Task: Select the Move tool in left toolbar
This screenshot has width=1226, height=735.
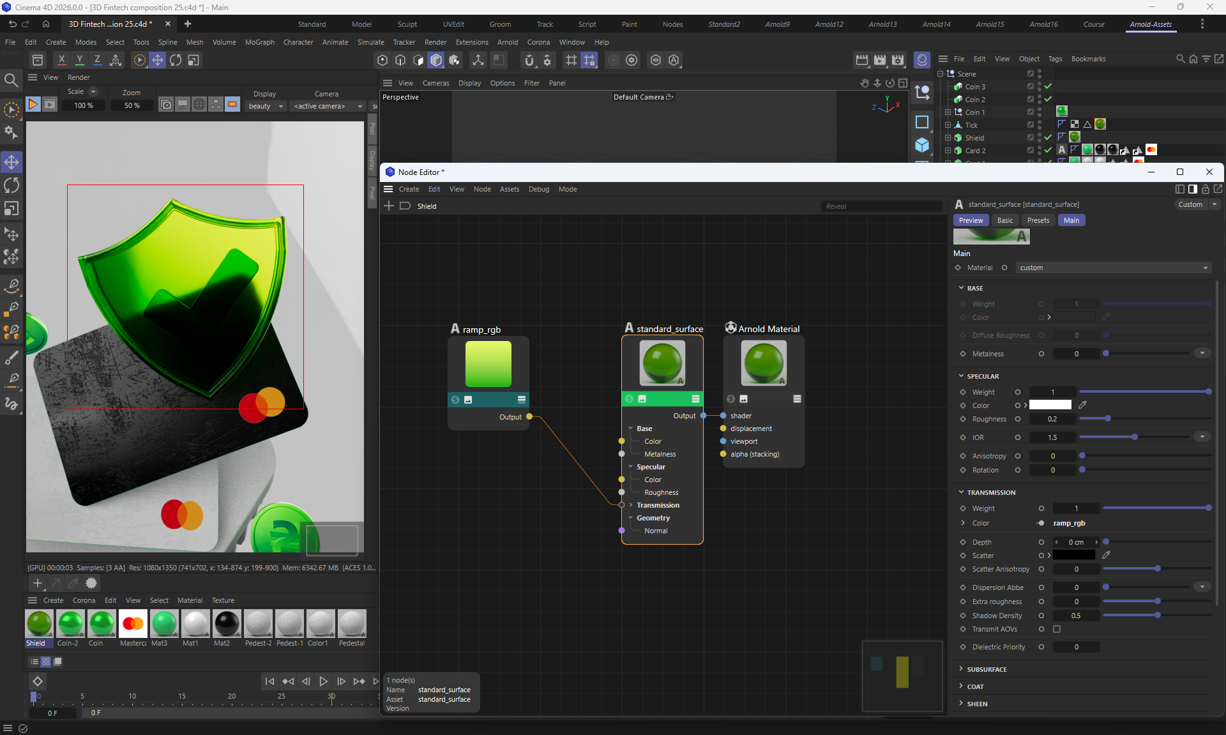Action: click(11, 162)
